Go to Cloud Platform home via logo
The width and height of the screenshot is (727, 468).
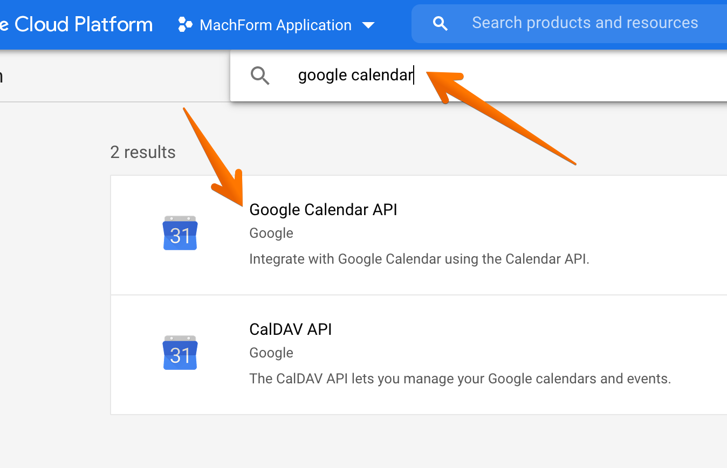coord(81,24)
